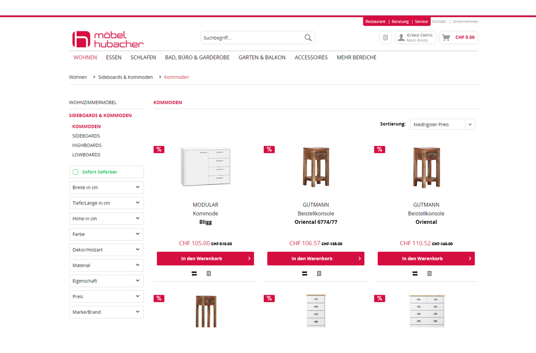Click compare icon under Modular Bligg Kommode
The height and width of the screenshot is (353, 536).
point(194,274)
